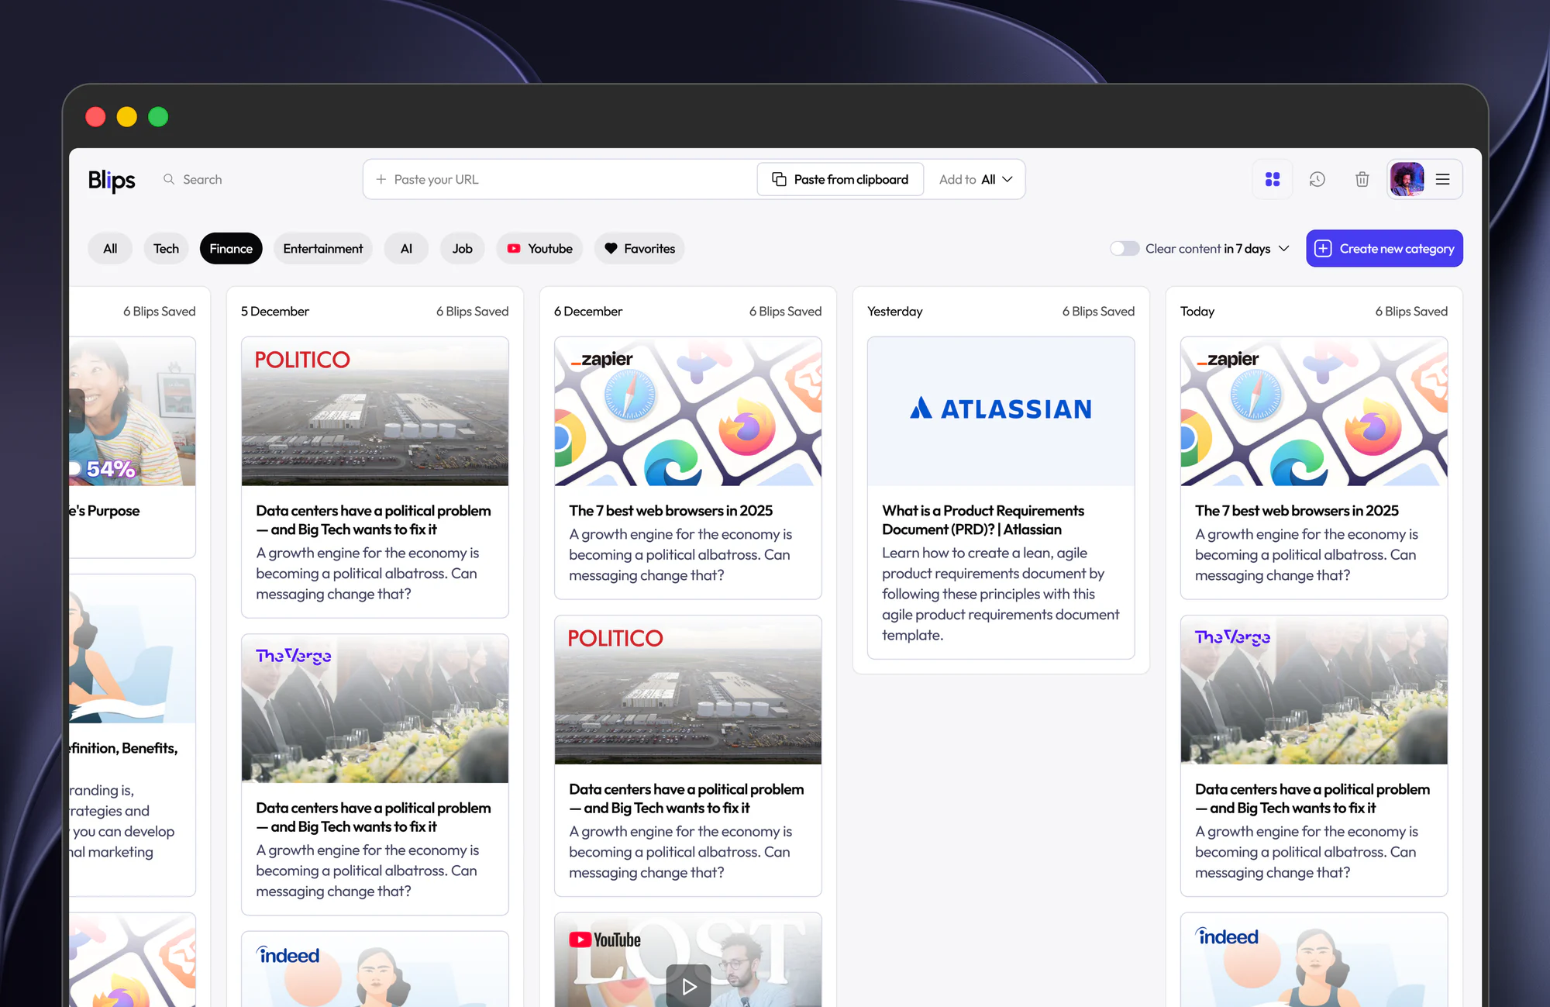
Task: Click the indeed logo in 5 December column
Action: pos(288,955)
